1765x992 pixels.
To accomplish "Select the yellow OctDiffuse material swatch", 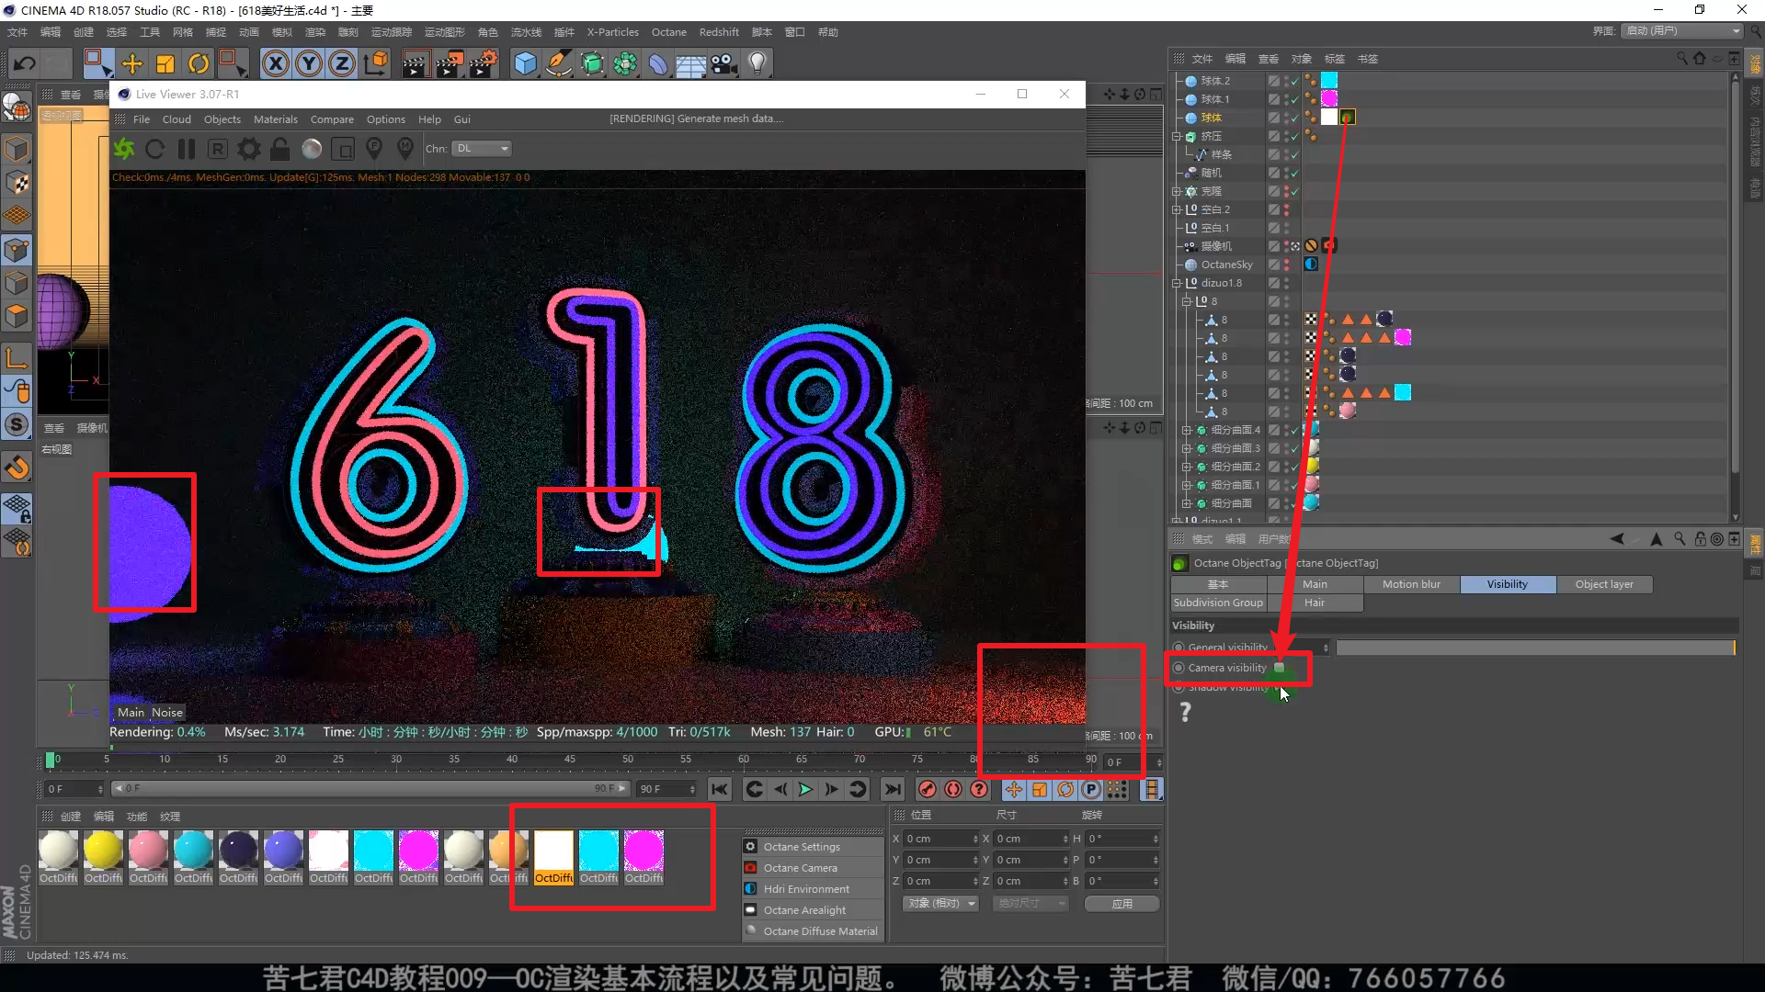I will click(103, 851).
